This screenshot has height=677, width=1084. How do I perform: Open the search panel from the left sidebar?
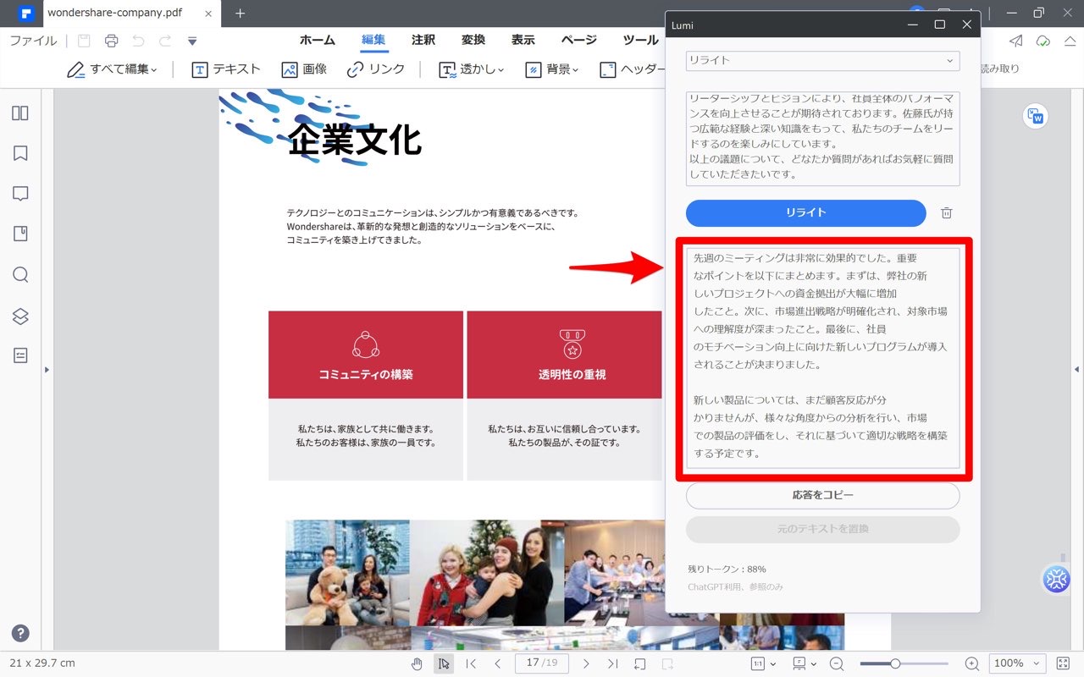coord(20,275)
